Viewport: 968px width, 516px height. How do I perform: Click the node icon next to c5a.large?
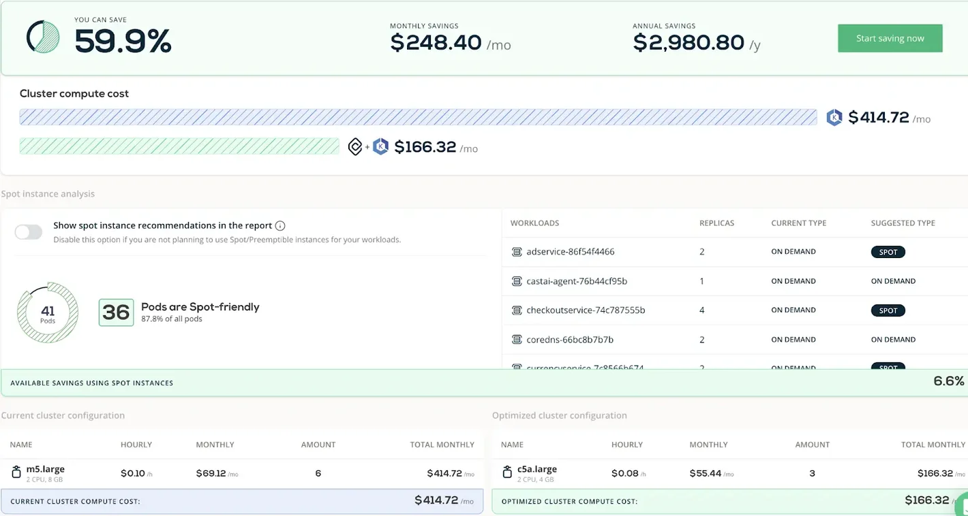(506, 472)
